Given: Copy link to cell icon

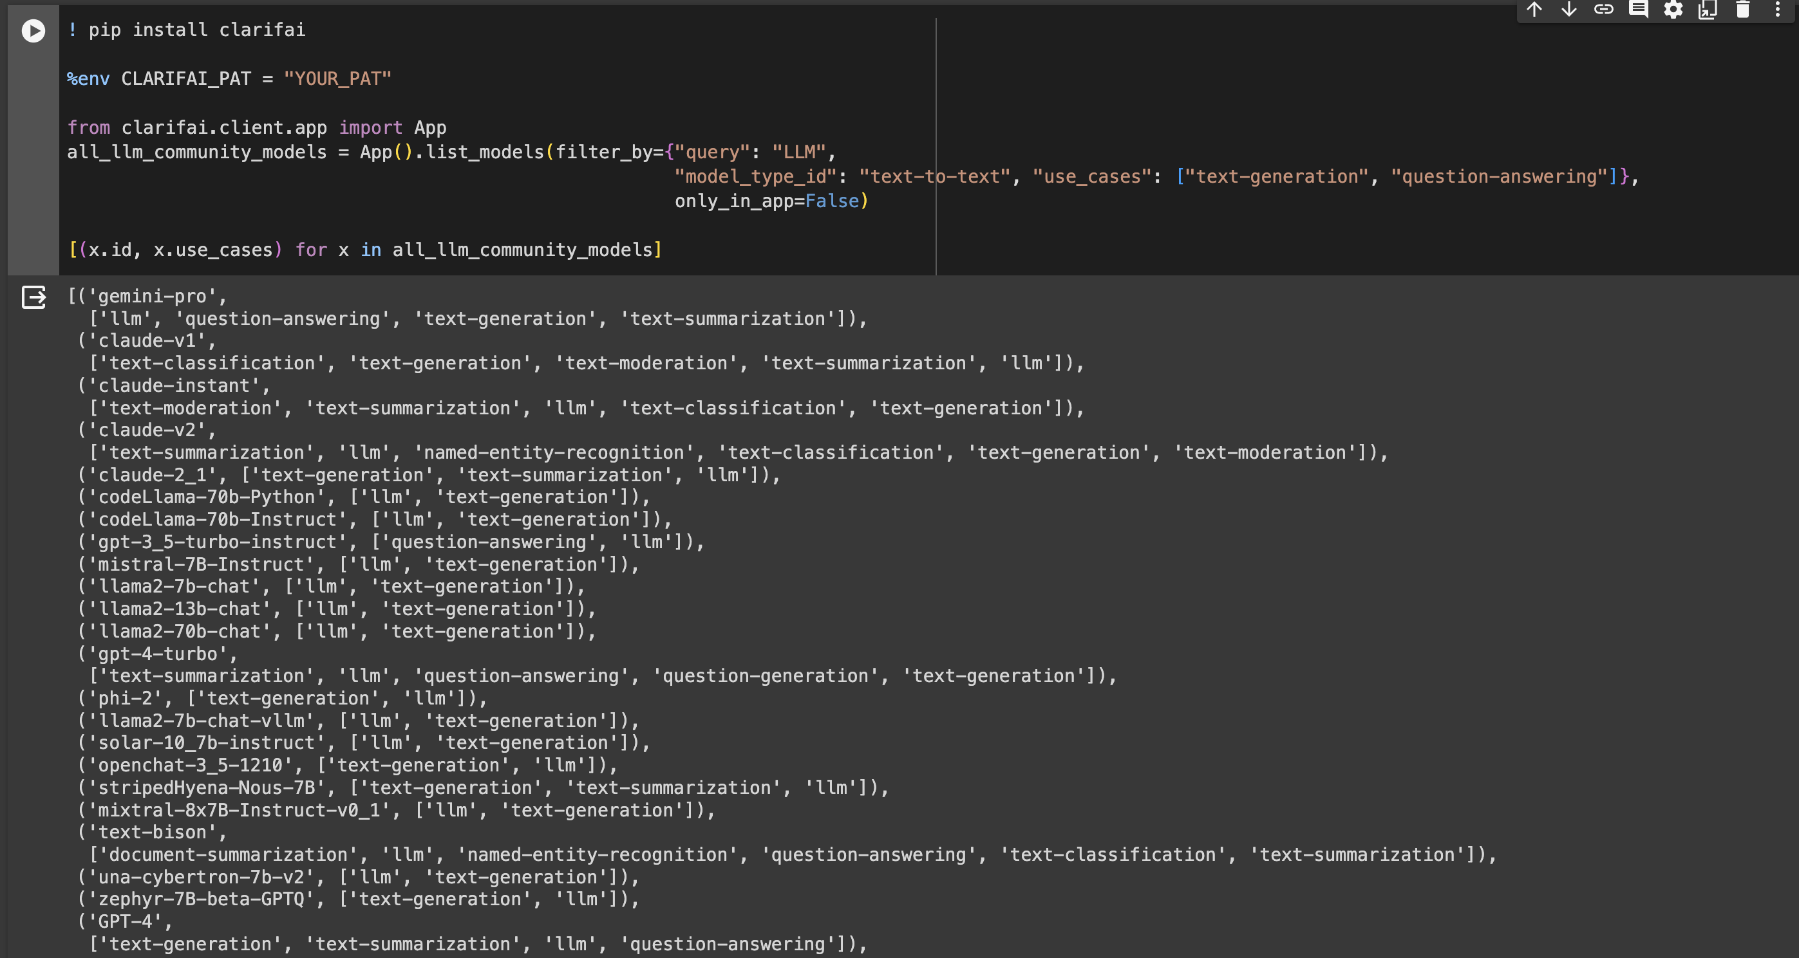Looking at the screenshot, I should tap(1603, 9).
